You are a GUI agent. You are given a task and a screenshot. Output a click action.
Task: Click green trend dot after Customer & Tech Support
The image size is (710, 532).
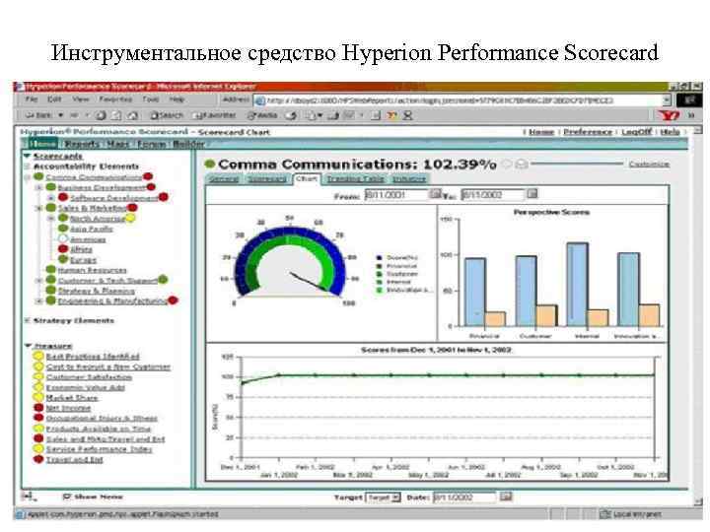pyautogui.click(x=163, y=280)
